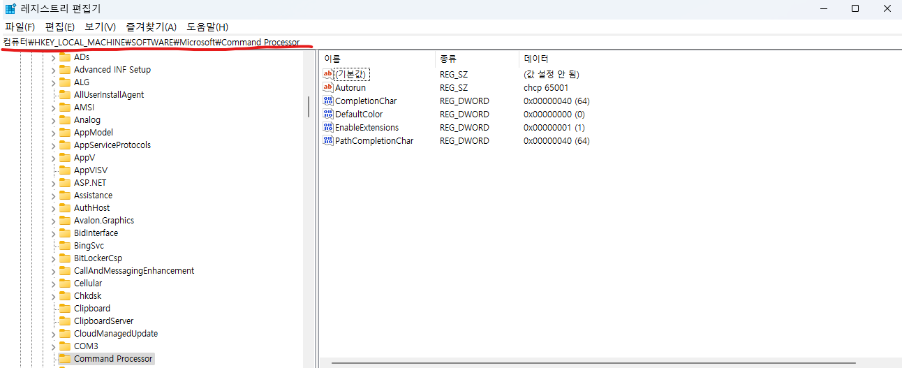Select the AppServiceProtocols tree item
This screenshot has width=902, height=368.
[x=112, y=145]
